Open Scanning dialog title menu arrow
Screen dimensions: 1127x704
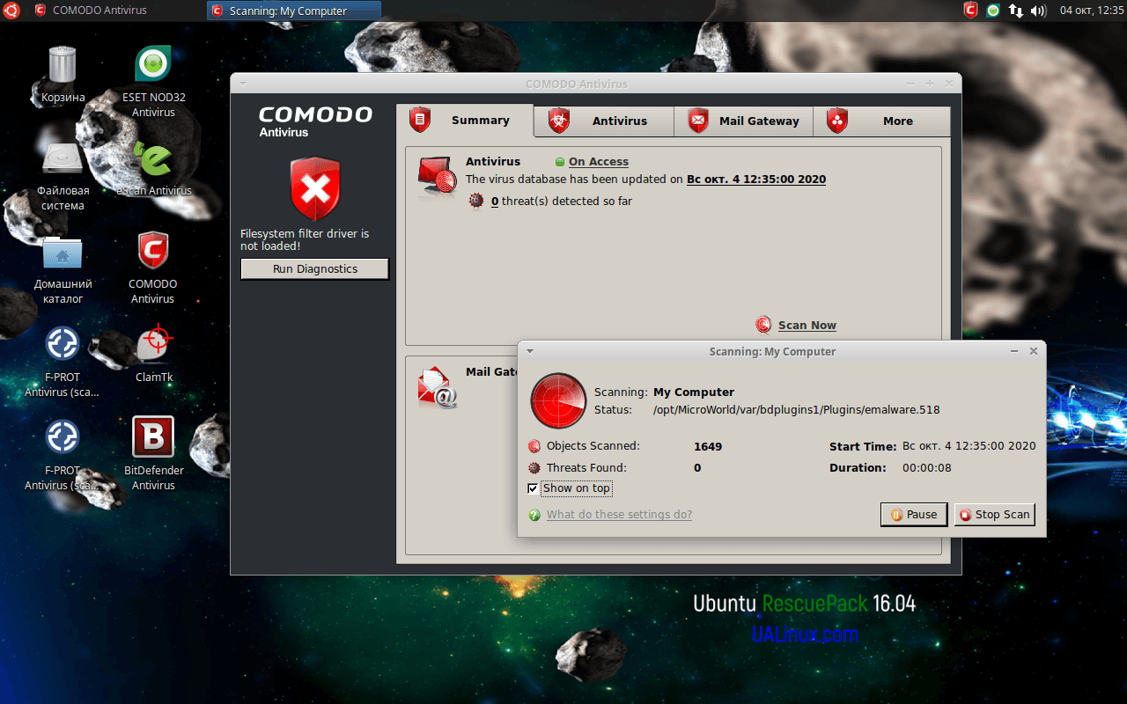pos(529,351)
